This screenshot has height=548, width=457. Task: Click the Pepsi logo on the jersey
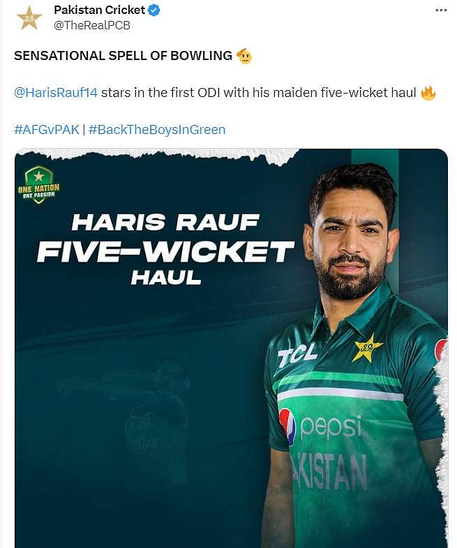click(323, 427)
